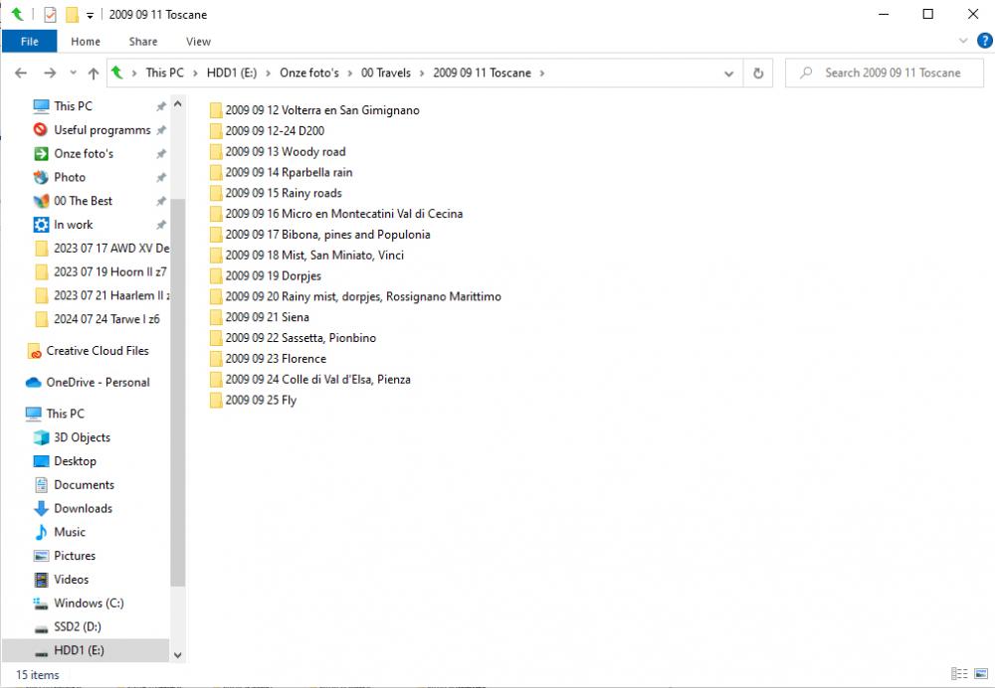The image size is (995, 688).
Task: Customize Quick Access Toolbar dropdown
Action: (91, 15)
